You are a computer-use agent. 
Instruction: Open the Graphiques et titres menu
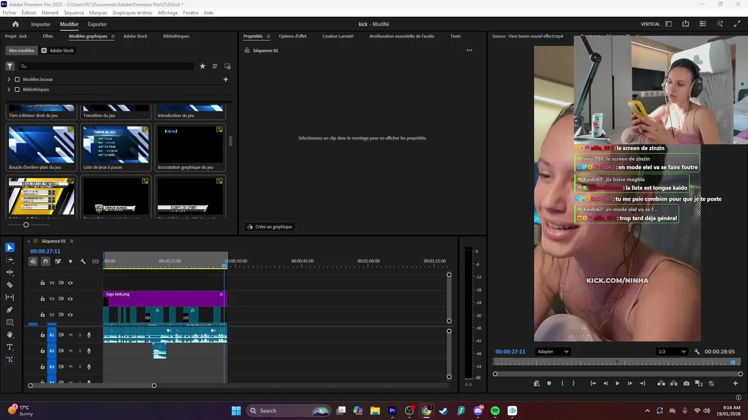tap(133, 13)
